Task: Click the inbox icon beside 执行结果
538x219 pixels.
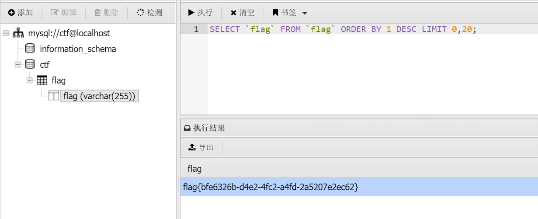Action: coord(187,128)
